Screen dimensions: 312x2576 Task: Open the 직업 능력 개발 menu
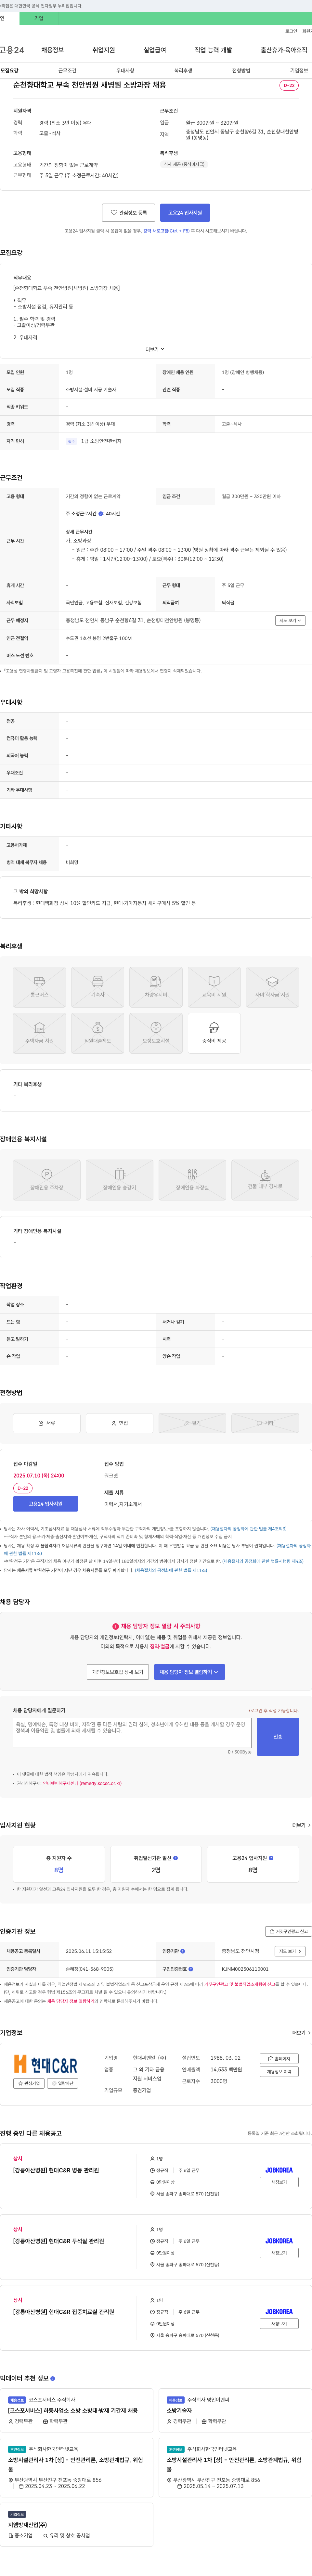pyautogui.click(x=213, y=50)
